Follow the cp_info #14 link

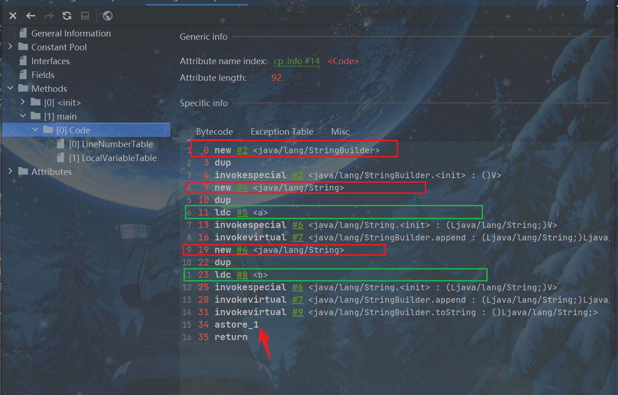(x=296, y=61)
